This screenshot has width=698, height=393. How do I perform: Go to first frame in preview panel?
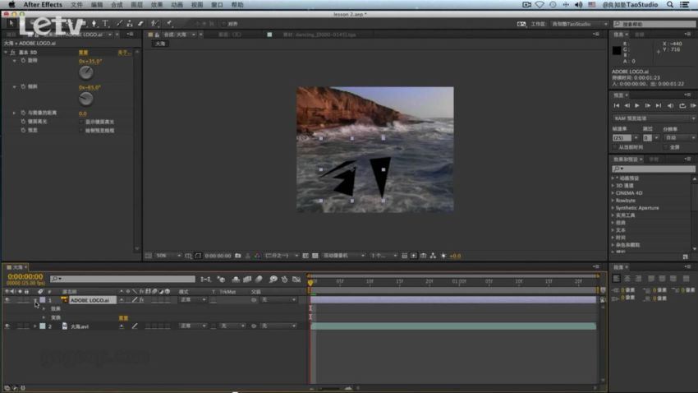coord(617,105)
